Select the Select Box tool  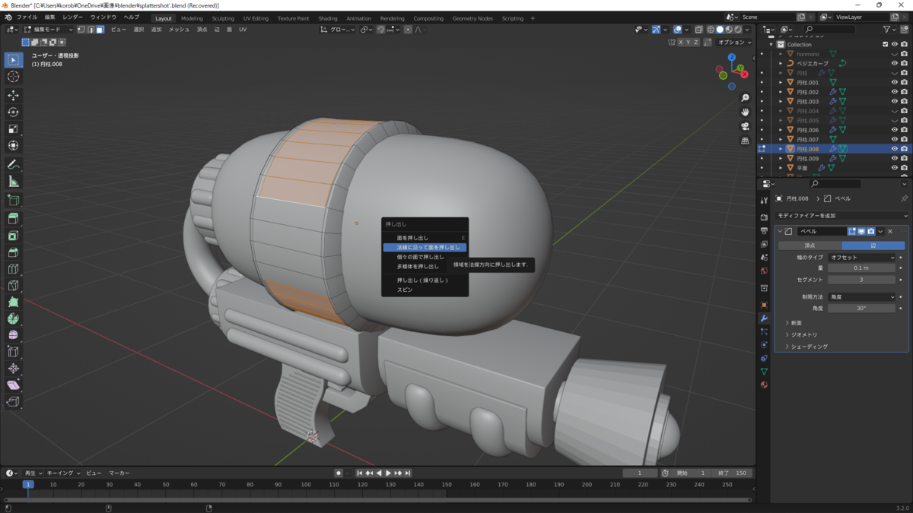click(x=13, y=59)
